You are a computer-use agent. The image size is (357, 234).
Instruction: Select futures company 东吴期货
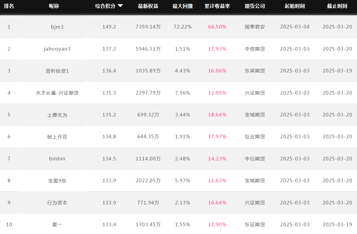coord(255,71)
